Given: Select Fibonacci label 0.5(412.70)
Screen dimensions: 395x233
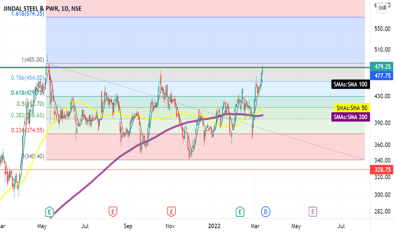Looking at the screenshot, I should 31,104.
